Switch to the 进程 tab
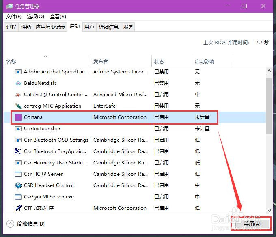This screenshot has height=237, width=276. click(11, 27)
